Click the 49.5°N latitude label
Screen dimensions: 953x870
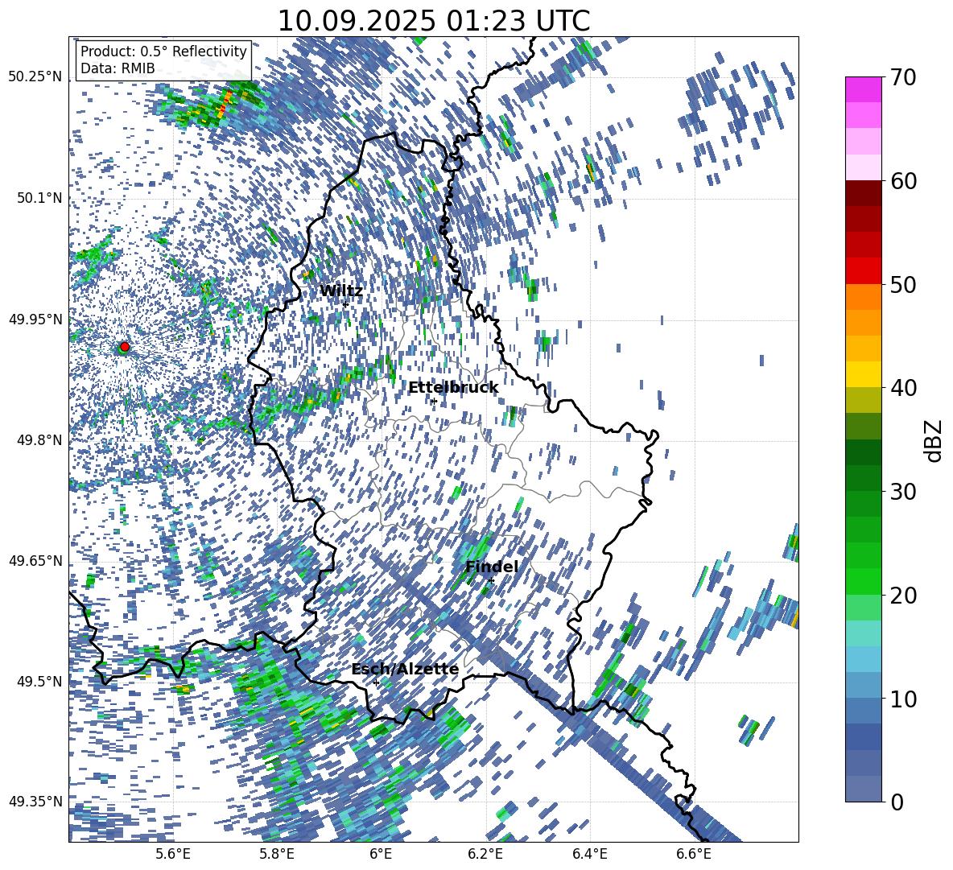point(39,681)
